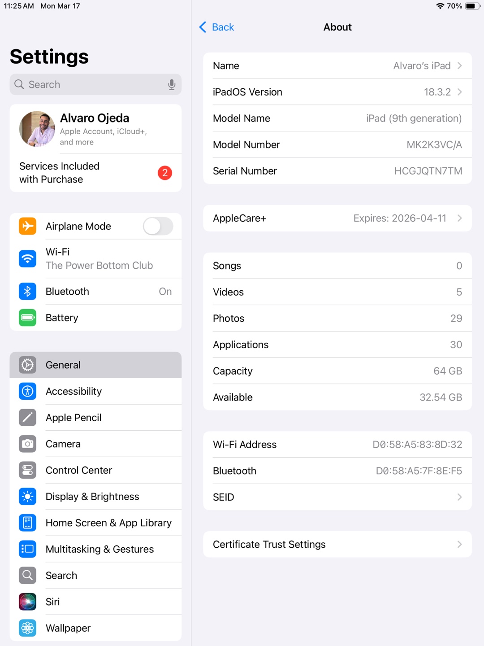Open Camera settings icon
This screenshot has width=484, height=646.
(x=27, y=444)
